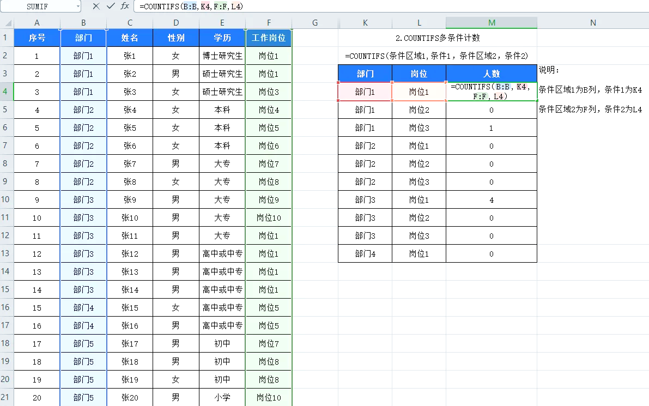Click into the formula bar COUNTIFS text
649x406 pixels.
point(191,7)
